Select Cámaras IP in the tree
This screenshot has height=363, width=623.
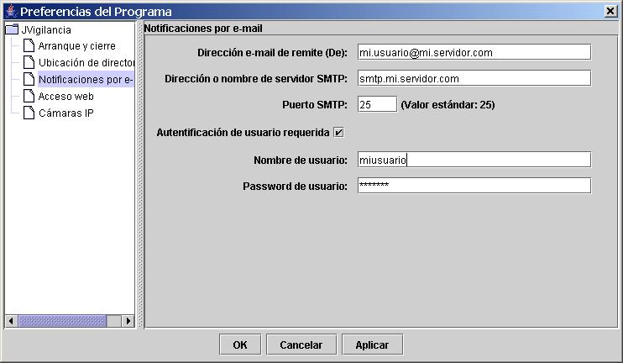[x=66, y=113]
